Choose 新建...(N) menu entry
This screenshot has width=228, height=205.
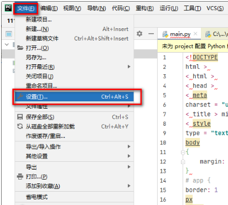74,29
